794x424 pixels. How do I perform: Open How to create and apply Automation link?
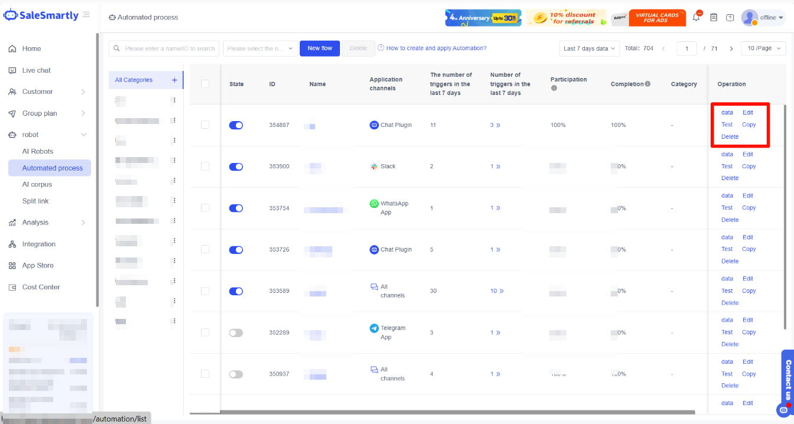pyautogui.click(x=436, y=48)
